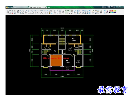Pick the yellow color swatch
The height and width of the screenshot is (98, 130).
[114, 11]
